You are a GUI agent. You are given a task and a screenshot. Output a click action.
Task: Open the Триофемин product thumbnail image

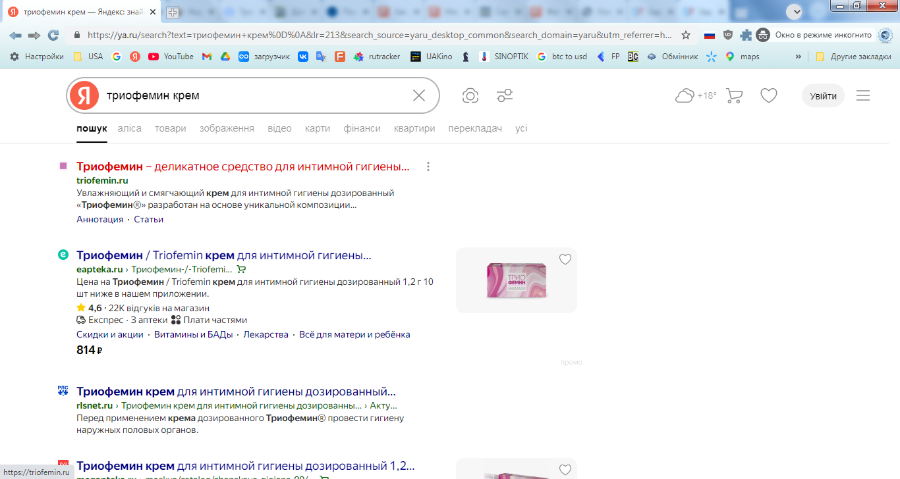point(517,280)
